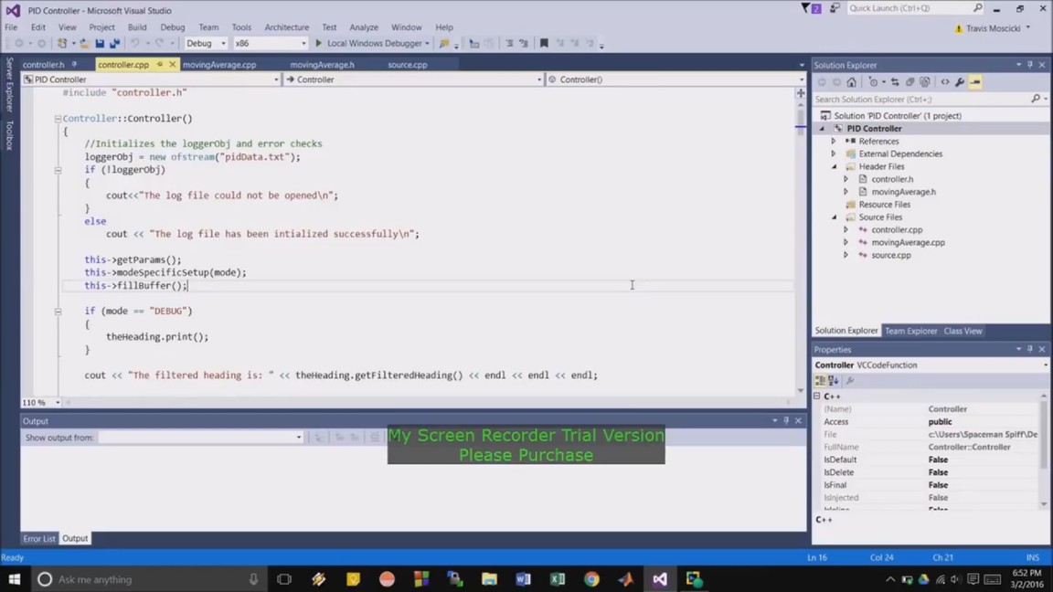Toggle the Categorized view in the Properties panel
The height and width of the screenshot is (592, 1053).
[x=821, y=381]
